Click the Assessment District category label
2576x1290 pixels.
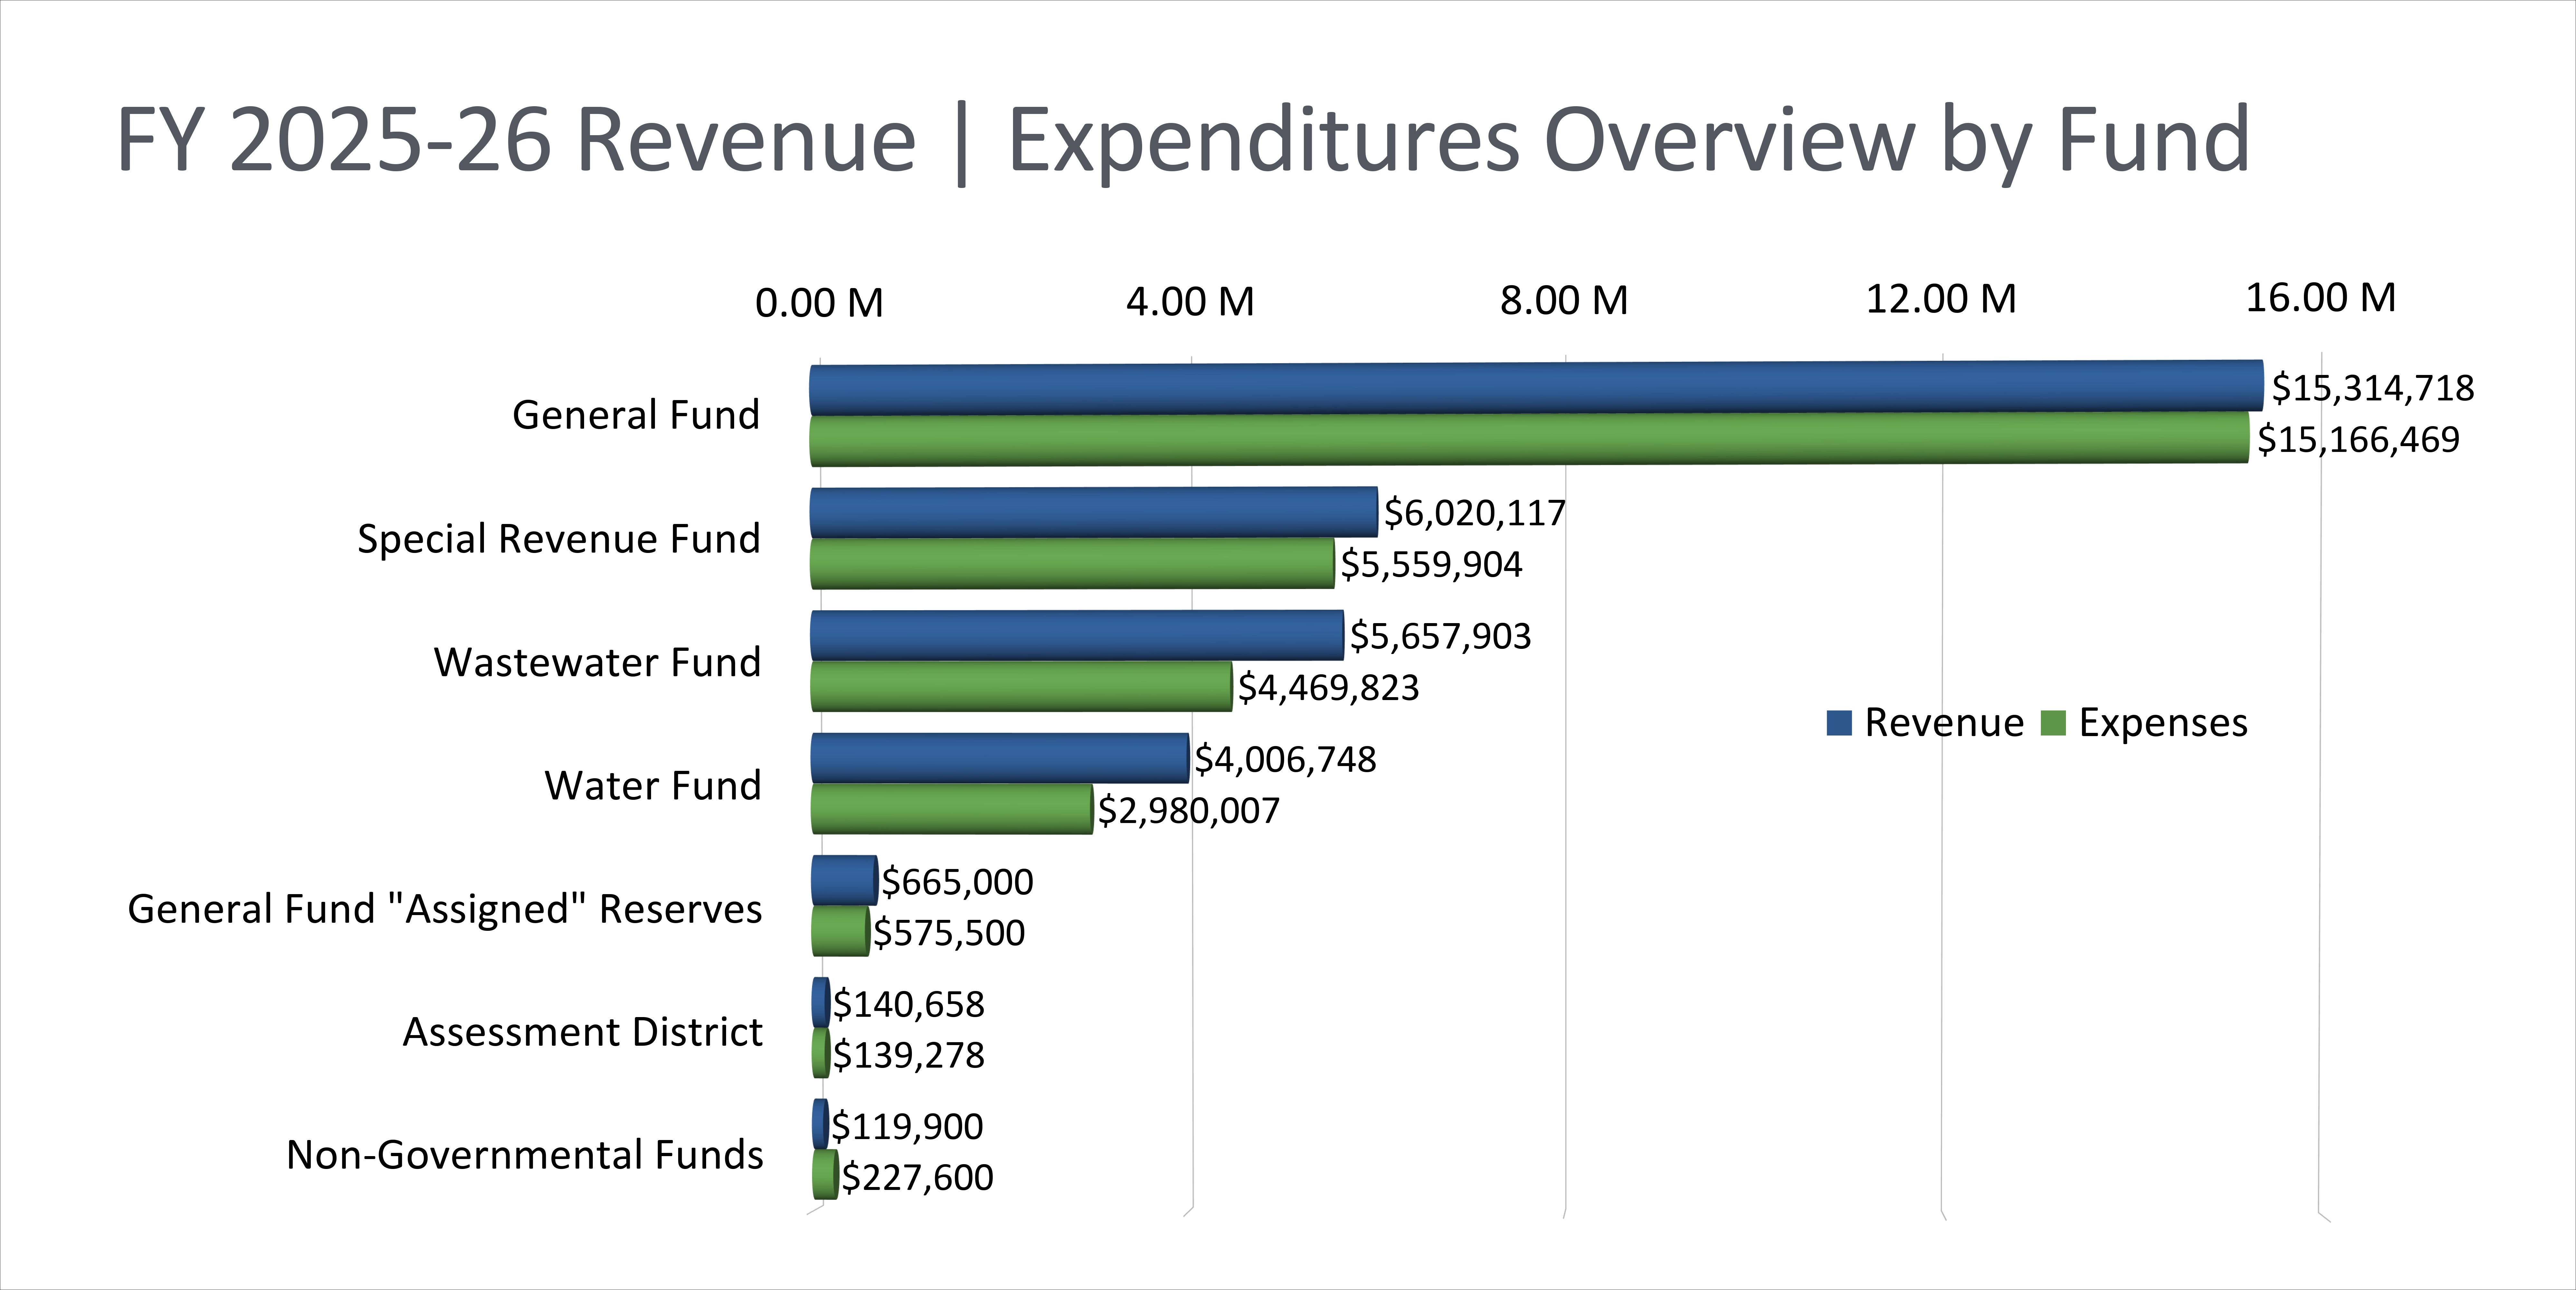[x=583, y=1032]
